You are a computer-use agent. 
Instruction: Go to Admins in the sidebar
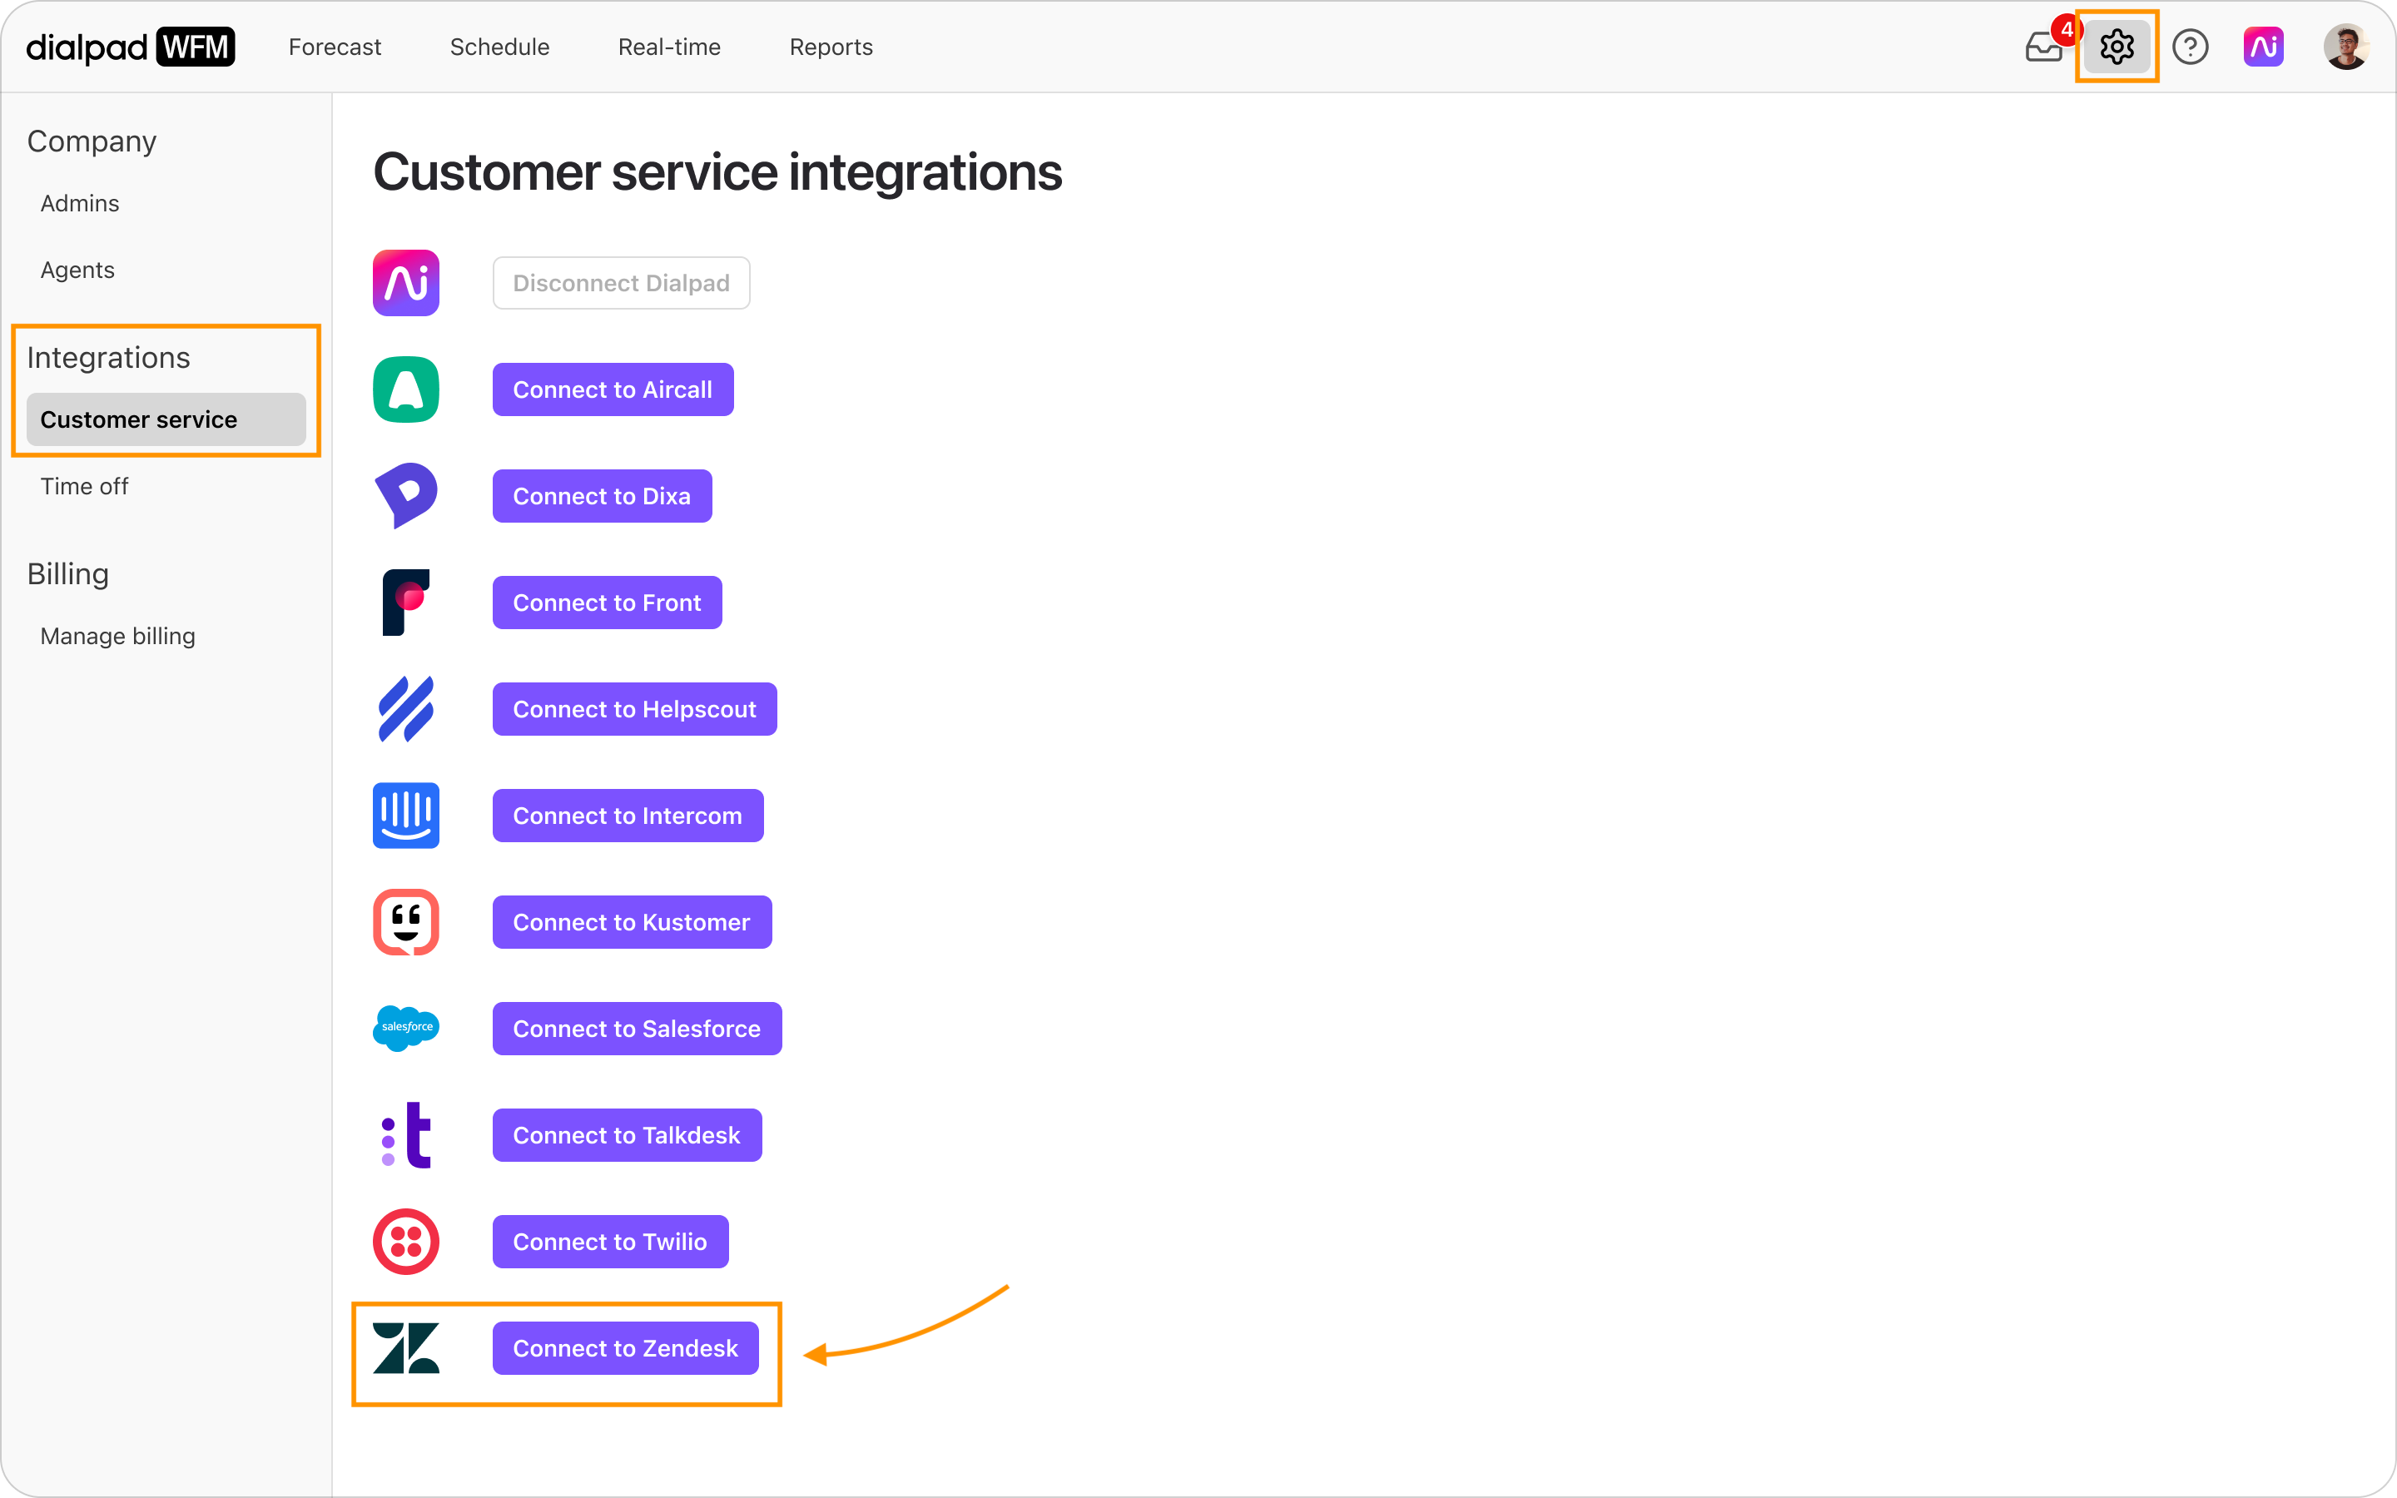coord(79,203)
